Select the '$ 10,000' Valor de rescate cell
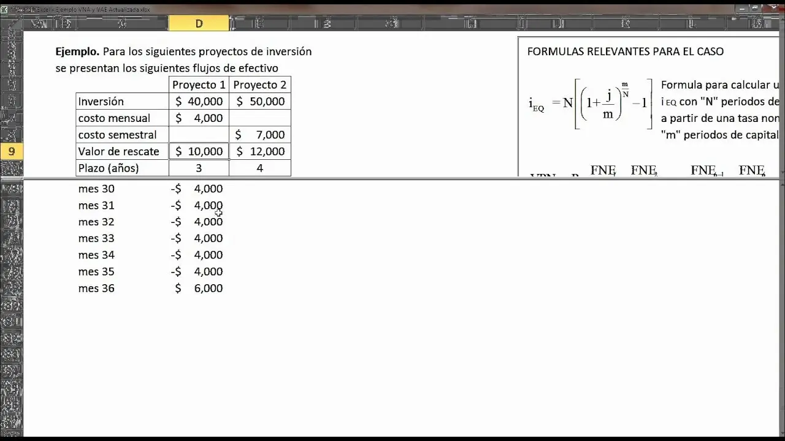The width and height of the screenshot is (785, 441). (x=199, y=151)
